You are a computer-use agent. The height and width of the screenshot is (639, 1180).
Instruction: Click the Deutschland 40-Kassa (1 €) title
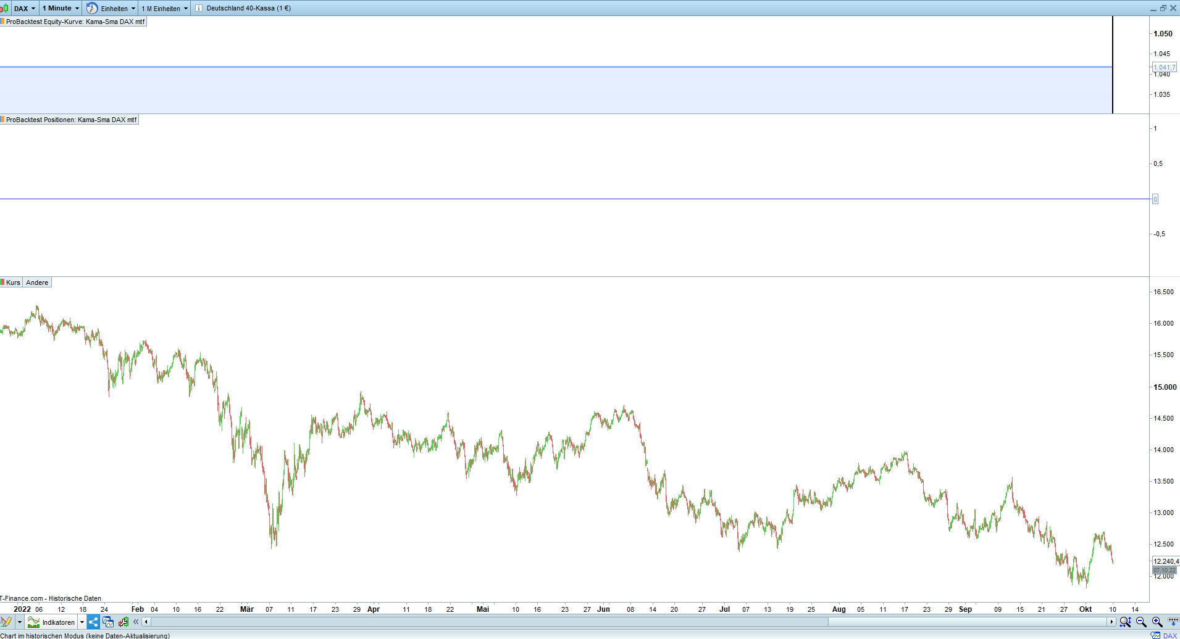(249, 9)
